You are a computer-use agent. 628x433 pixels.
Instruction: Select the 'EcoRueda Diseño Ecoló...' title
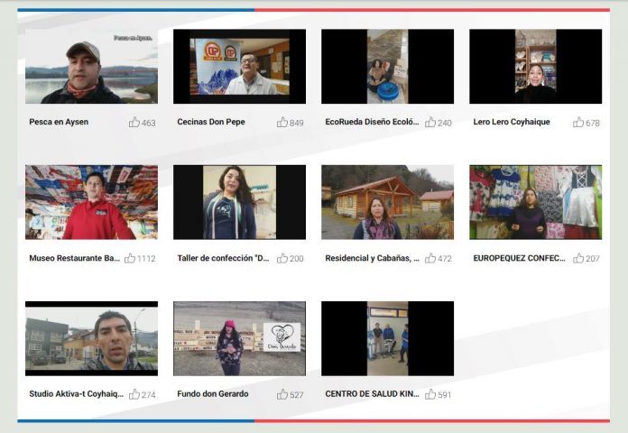(x=372, y=122)
